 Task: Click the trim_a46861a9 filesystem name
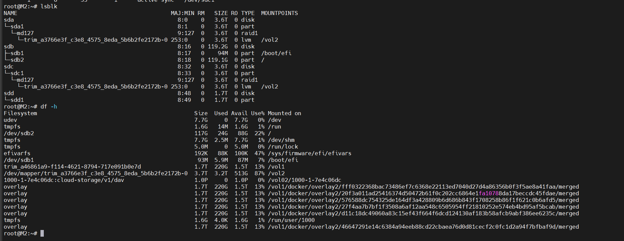click(x=72, y=167)
